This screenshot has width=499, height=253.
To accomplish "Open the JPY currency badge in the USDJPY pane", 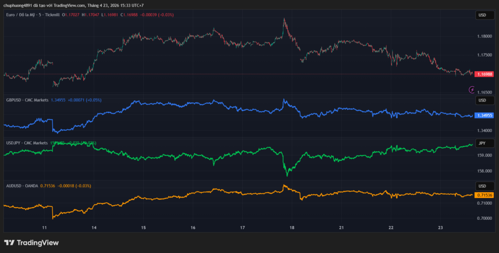I will (x=482, y=143).
